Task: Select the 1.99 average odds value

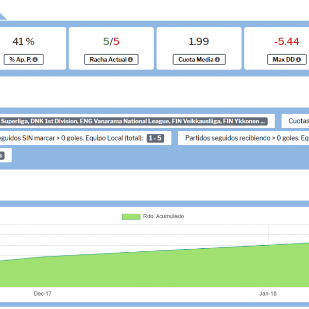Action: click(x=199, y=42)
